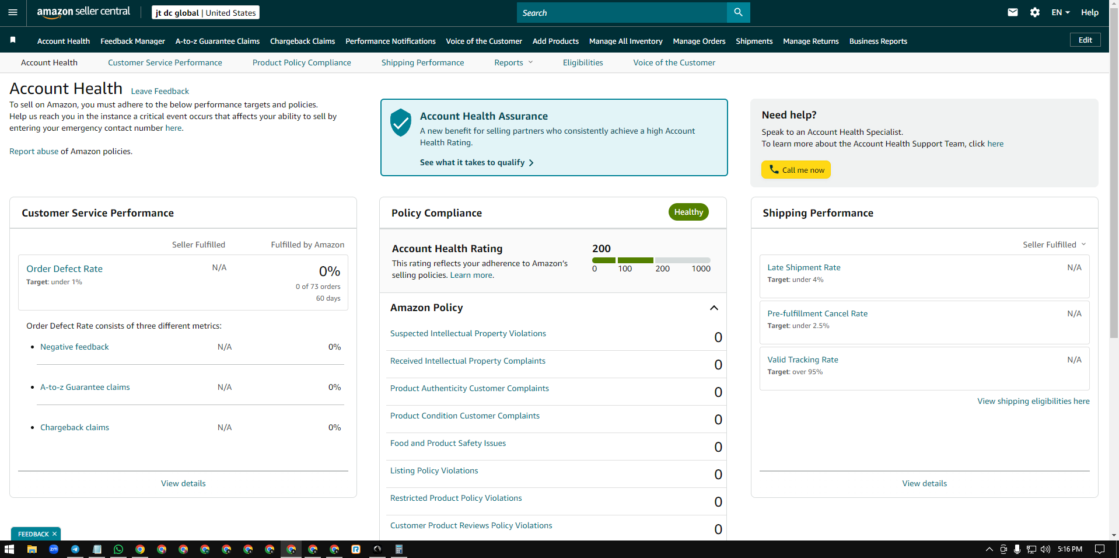The height and width of the screenshot is (558, 1119).
Task: Open Valid Tracking Rate link
Action: click(802, 360)
